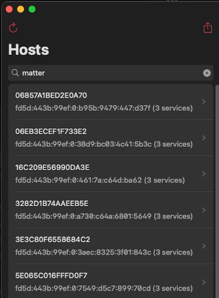Click the magnifying glass search icon
This screenshot has height=298, width=219.
point(15,73)
